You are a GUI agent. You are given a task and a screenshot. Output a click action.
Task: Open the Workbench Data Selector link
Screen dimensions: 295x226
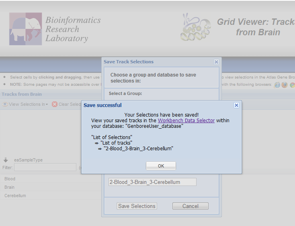coord(186,120)
